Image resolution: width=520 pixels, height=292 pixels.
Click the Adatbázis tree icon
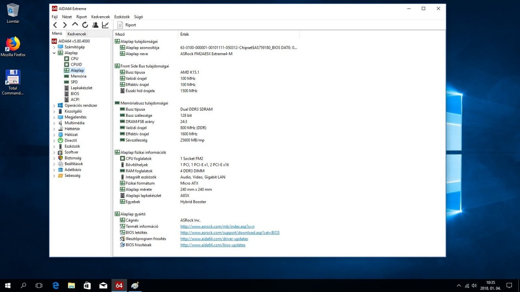click(x=61, y=170)
